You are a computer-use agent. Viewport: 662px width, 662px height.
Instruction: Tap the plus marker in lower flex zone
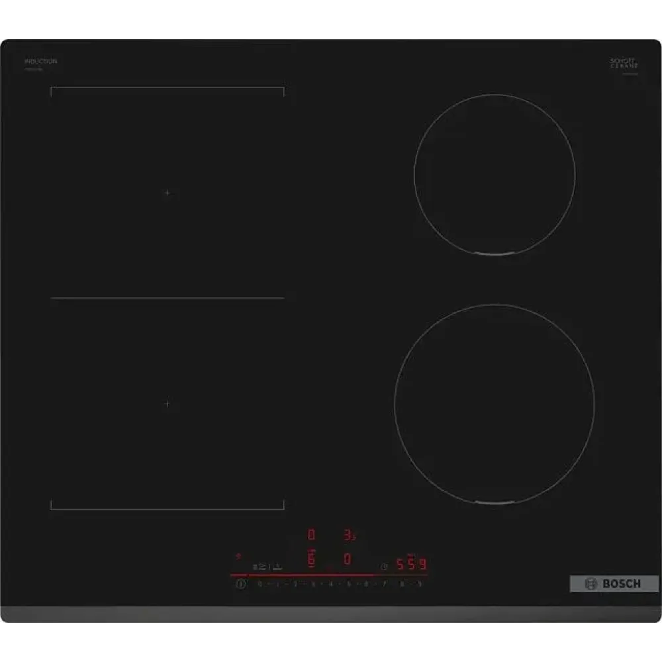pyautogui.click(x=168, y=402)
